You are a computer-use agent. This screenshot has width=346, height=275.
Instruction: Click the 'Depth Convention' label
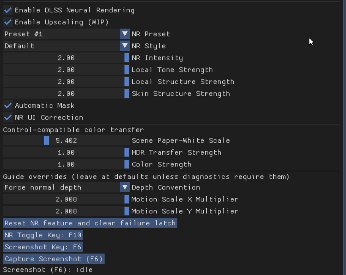tap(166, 188)
